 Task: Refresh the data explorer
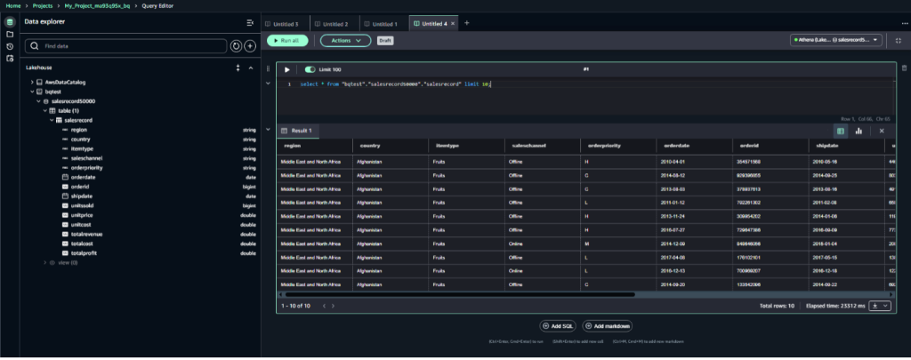tap(236, 45)
